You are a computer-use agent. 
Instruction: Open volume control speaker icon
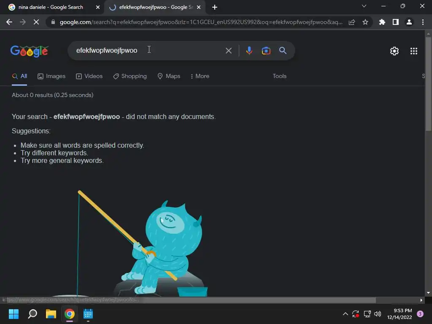[x=378, y=314]
